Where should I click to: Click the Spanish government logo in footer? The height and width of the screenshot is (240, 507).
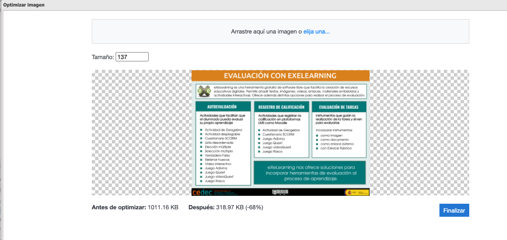[x=356, y=192]
